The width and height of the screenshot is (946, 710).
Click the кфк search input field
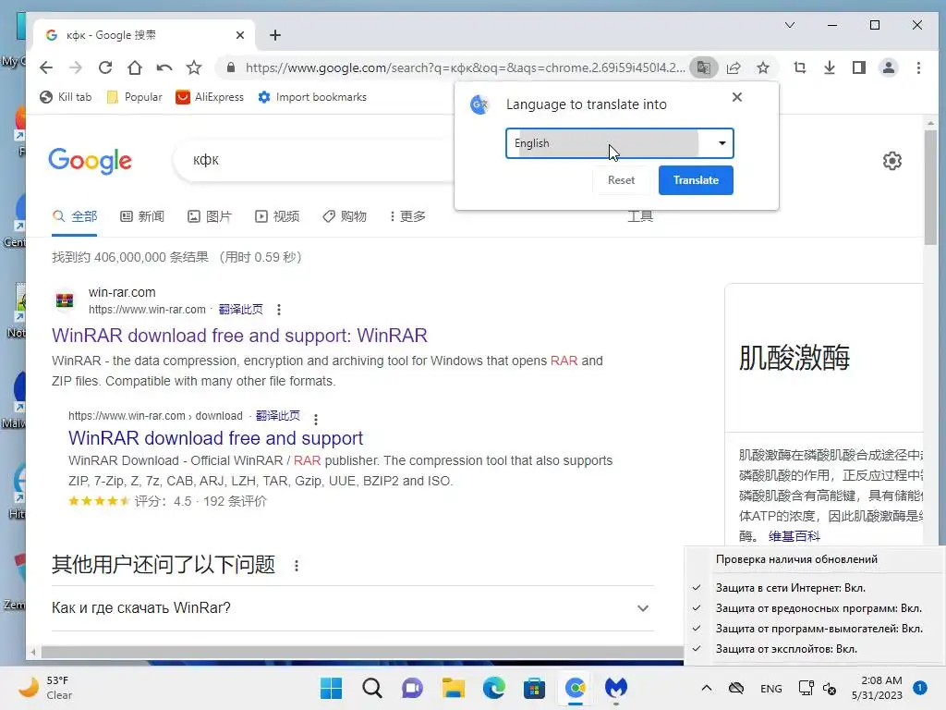pos(314,160)
